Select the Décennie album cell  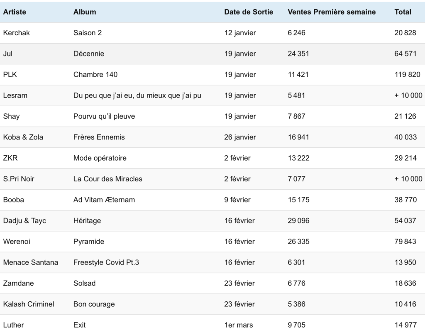point(89,54)
